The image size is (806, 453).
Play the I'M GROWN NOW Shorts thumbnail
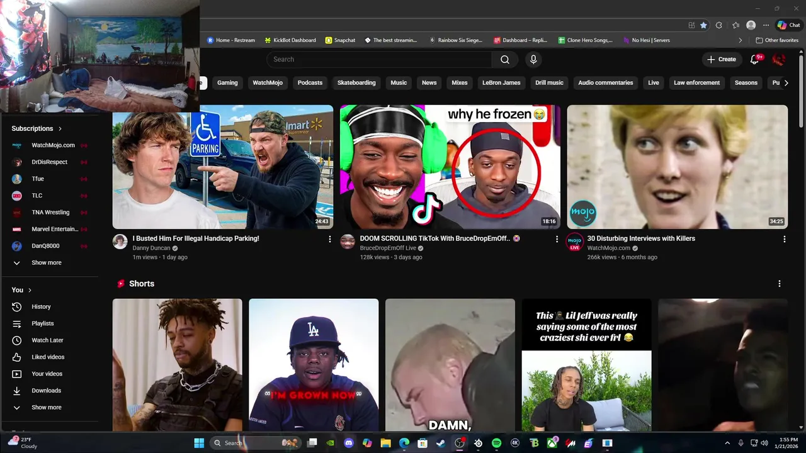314,365
